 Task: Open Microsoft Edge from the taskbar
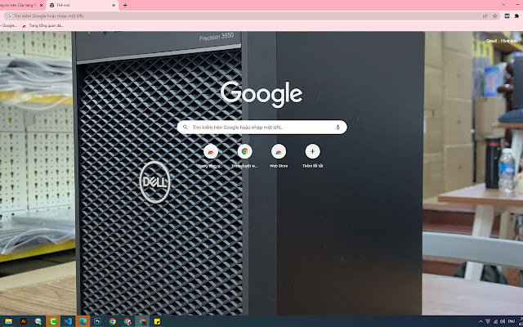coord(83,321)
